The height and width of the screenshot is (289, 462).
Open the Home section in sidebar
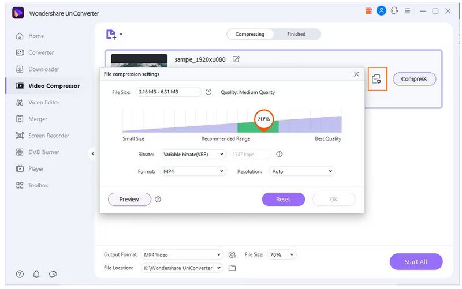(x=30, y=36)
